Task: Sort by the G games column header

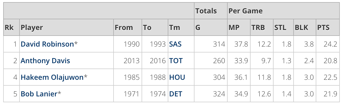Action: [x=211, y=28]
